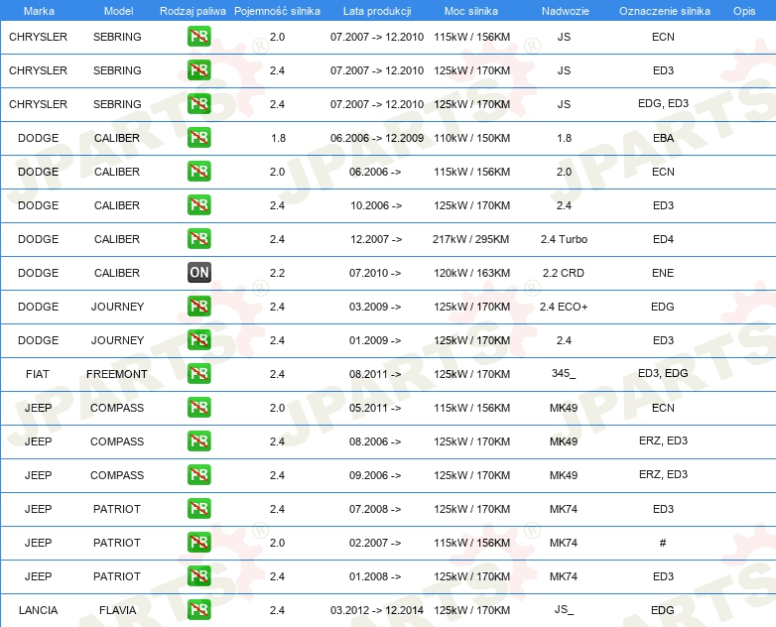Screen dimensions: 776x627
Task: Click the 345_ body cell
Action: click(x=564, y=373)
